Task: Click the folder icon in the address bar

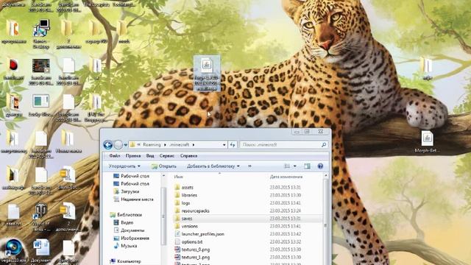Action: click(x=132, y=145)
